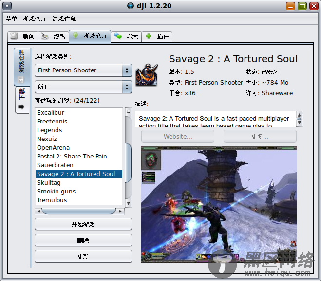Select Nexuiz in the game list
This screenshot has height=281, width=321.
click(79, 139)
